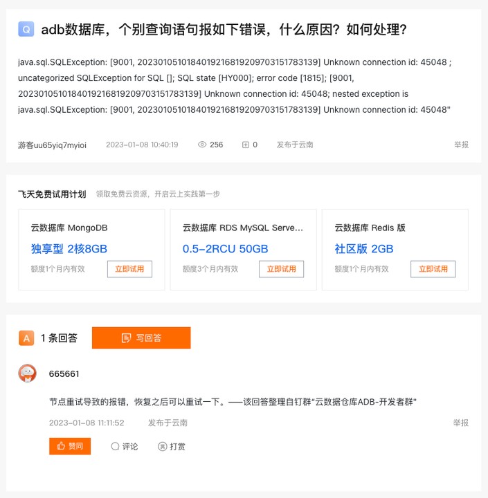Click 立即试用 for Redis offer
Viewport: 488px width, 498px height.
[433, 269]
